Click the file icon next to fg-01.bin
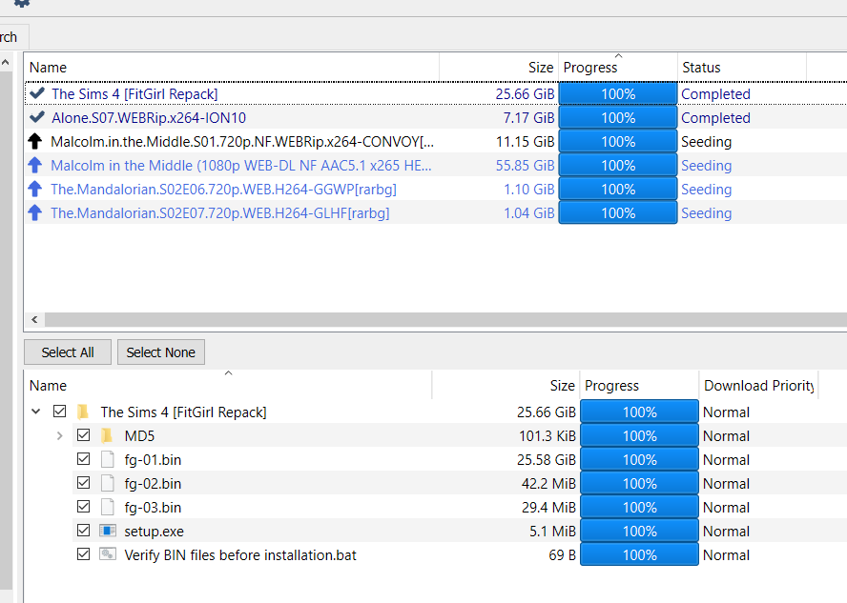This screenshot has height=603, width=847. point(109,459)
